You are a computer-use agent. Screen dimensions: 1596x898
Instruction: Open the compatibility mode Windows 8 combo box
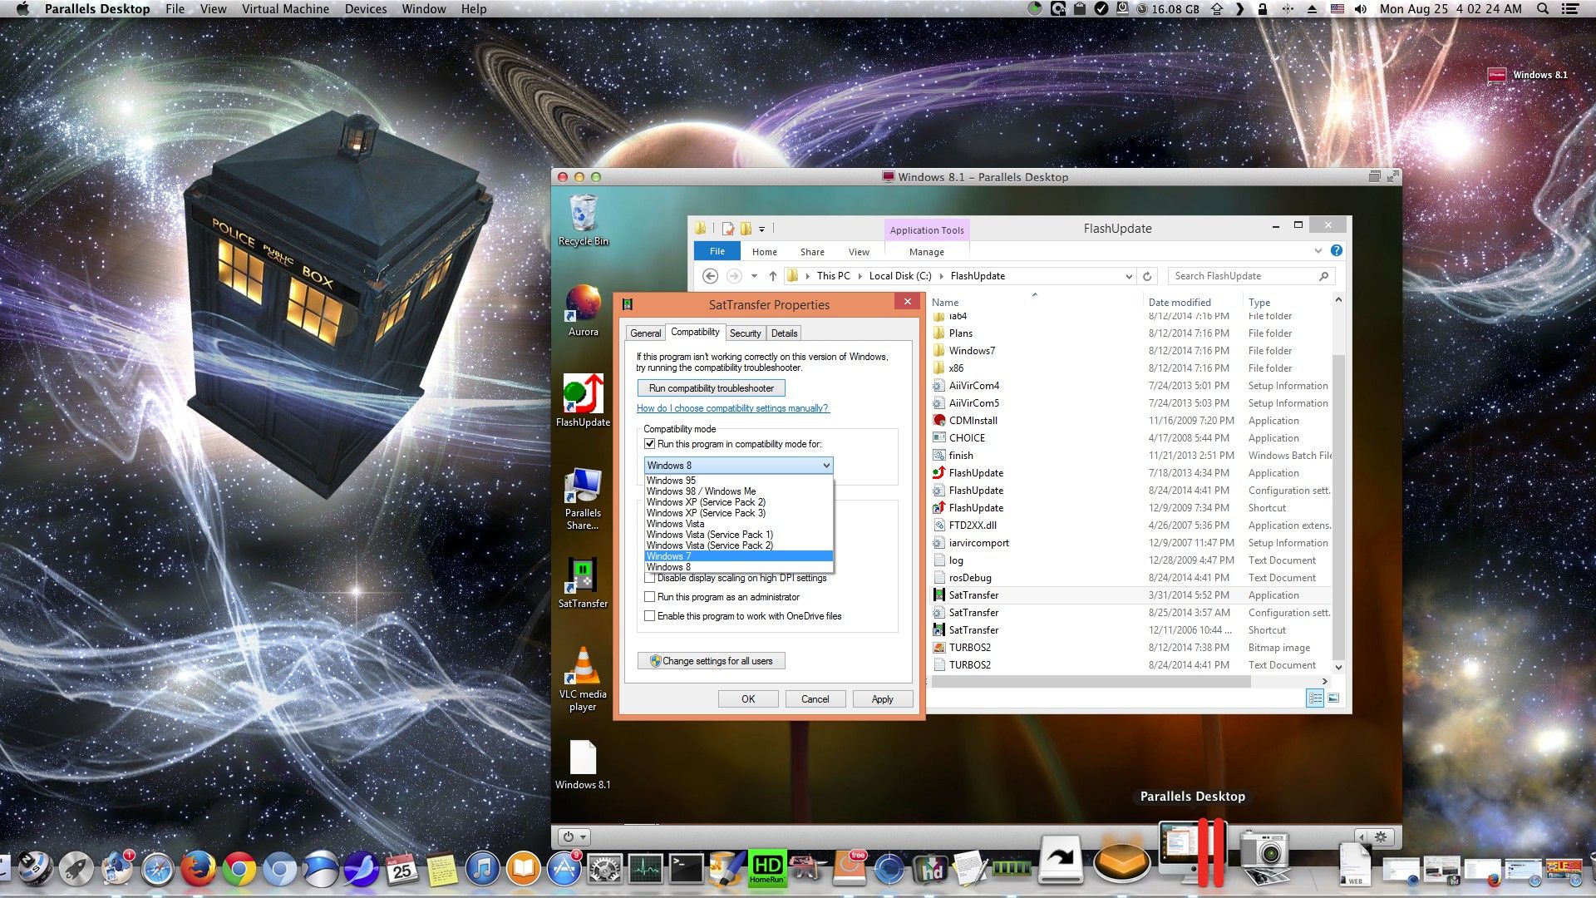point(738,466)
